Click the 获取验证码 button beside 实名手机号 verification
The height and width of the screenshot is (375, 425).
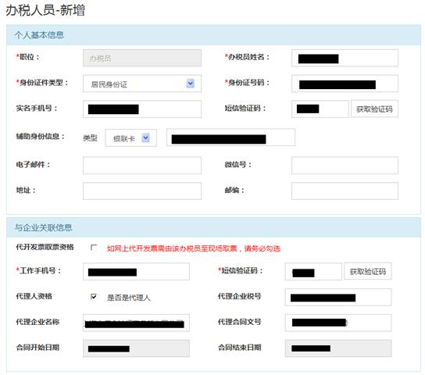click(374, 109)
